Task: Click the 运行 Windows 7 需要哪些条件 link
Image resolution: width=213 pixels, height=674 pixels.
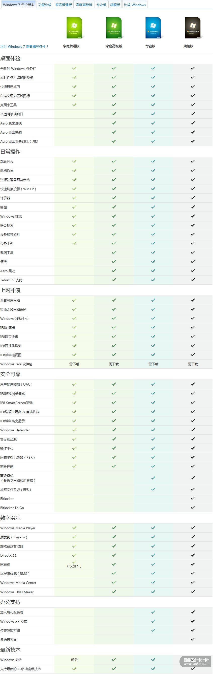Action: coord(24,47)
